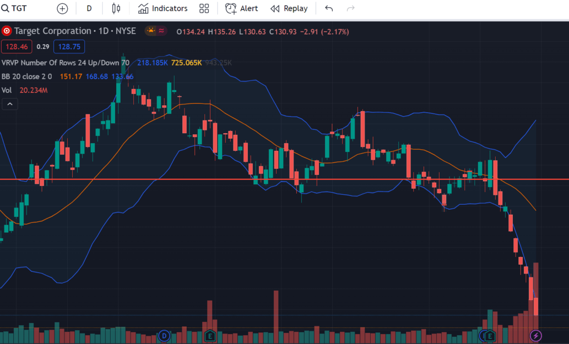Click the 725.065K VRVP value
Viewport: 569px width, 344px height.
pyautogui.click(x=186, y=63)
